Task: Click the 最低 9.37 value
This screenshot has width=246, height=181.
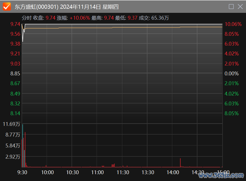Action: (133, 18)
